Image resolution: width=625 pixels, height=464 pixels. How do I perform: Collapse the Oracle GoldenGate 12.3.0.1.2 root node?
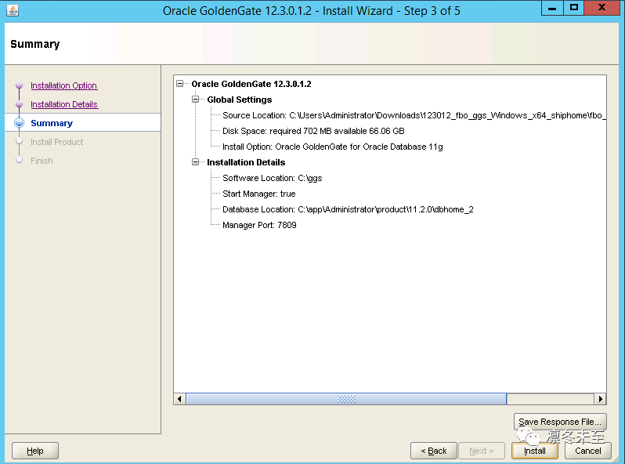point(180,84)
